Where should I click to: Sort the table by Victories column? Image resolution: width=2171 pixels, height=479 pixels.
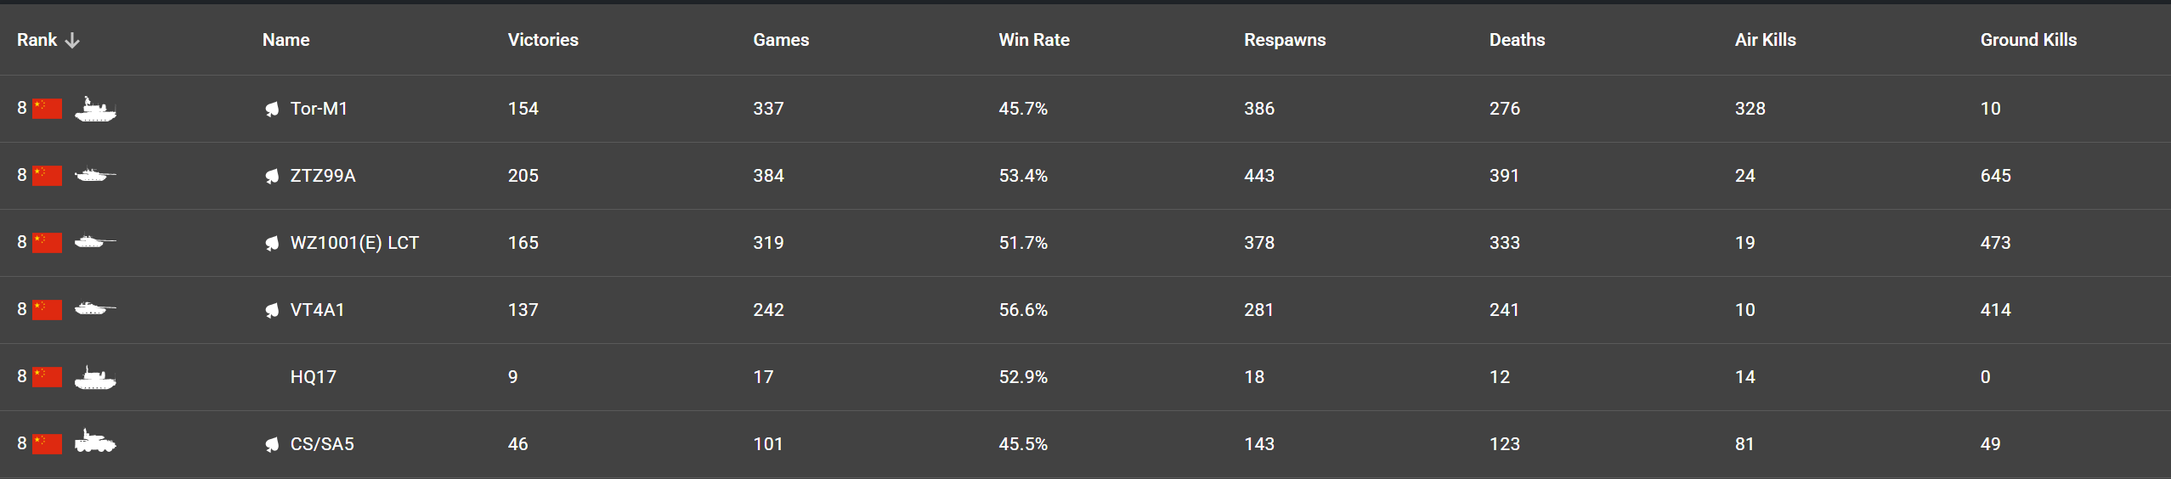pyautogui.click(x=543, y=40)
